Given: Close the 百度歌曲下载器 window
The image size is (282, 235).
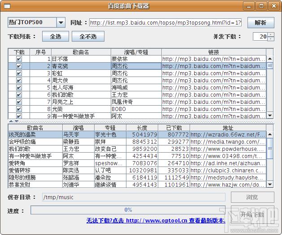Looking at the screenshot, I should click(274, 6).
